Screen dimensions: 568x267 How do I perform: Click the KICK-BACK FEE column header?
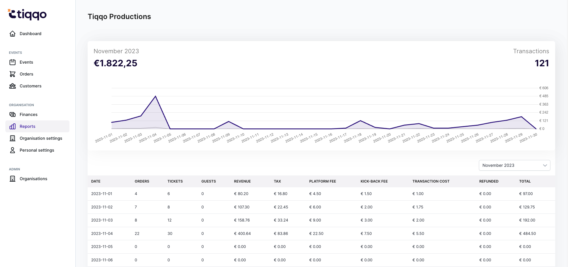374,181
